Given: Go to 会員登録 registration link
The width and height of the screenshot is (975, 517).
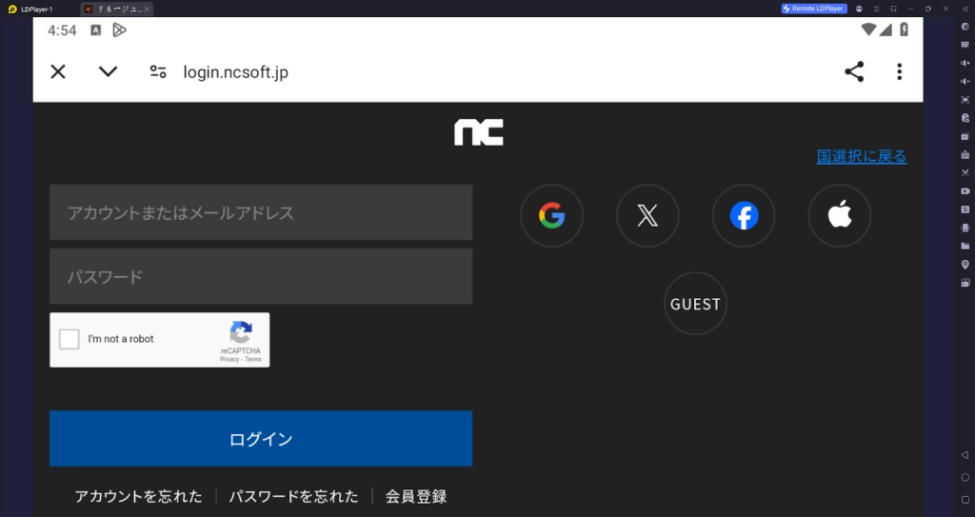Looking at the screenshot, I should pos(416,496).
